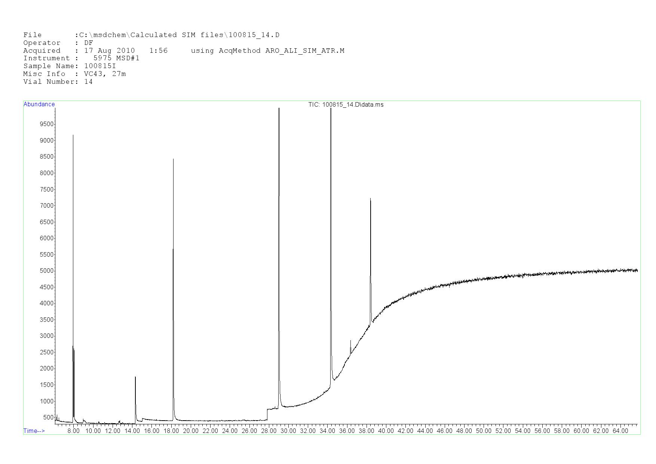Click the Operator DF line
The width and height of the screenshot is (656, 464).
pos(58,43)
